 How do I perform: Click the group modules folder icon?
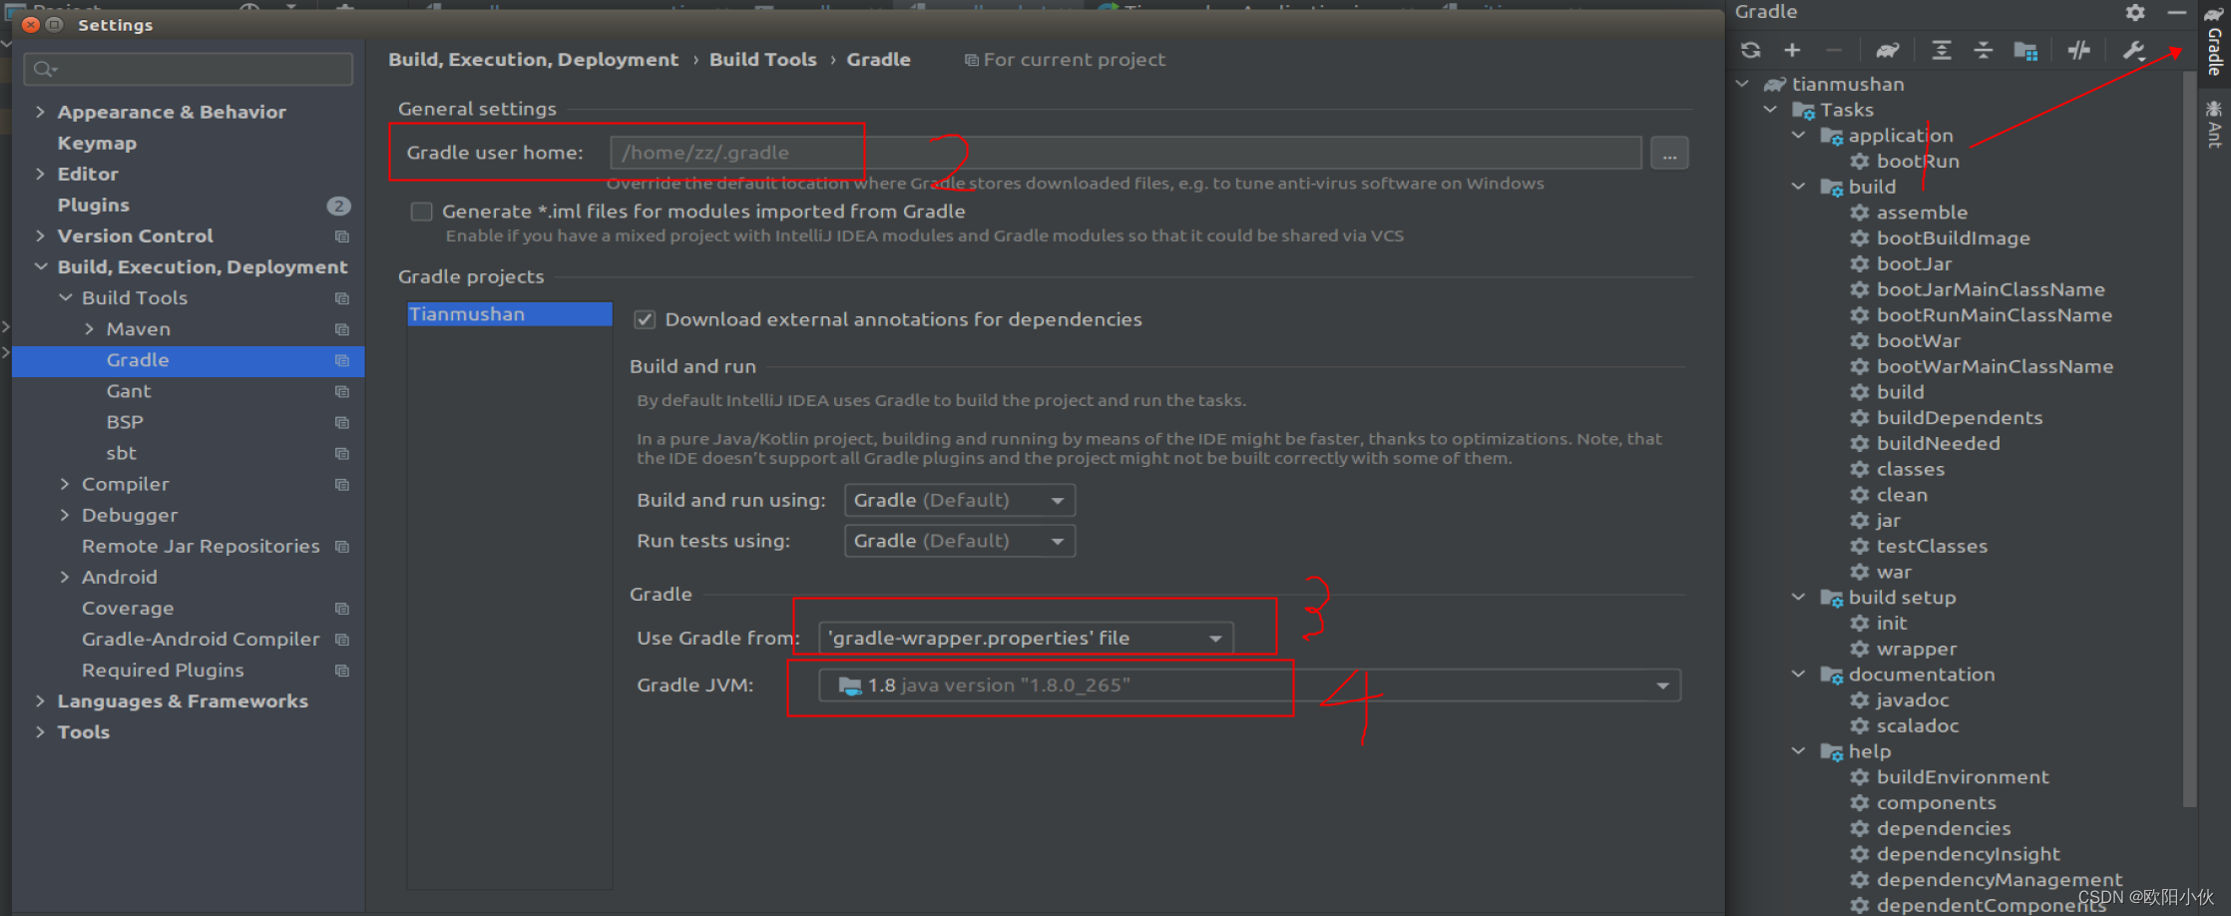[2025, 50]
